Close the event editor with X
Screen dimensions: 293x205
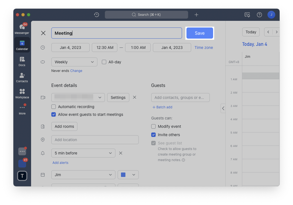[x=43, y=33]
